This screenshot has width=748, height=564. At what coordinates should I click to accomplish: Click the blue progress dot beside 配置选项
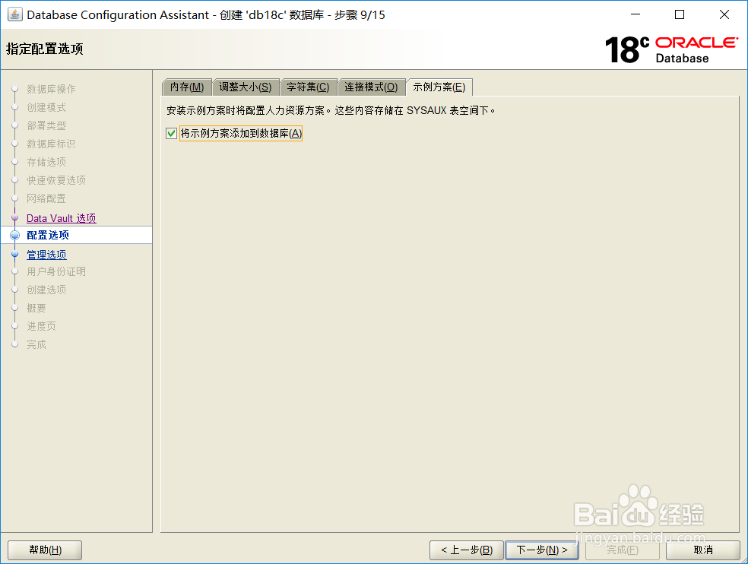point(15,236)
